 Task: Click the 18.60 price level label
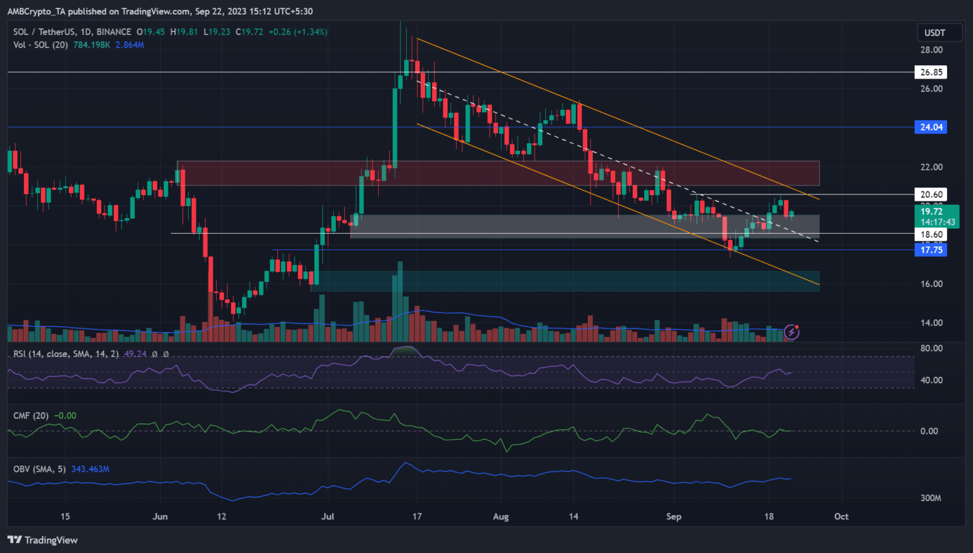(931, 234)
